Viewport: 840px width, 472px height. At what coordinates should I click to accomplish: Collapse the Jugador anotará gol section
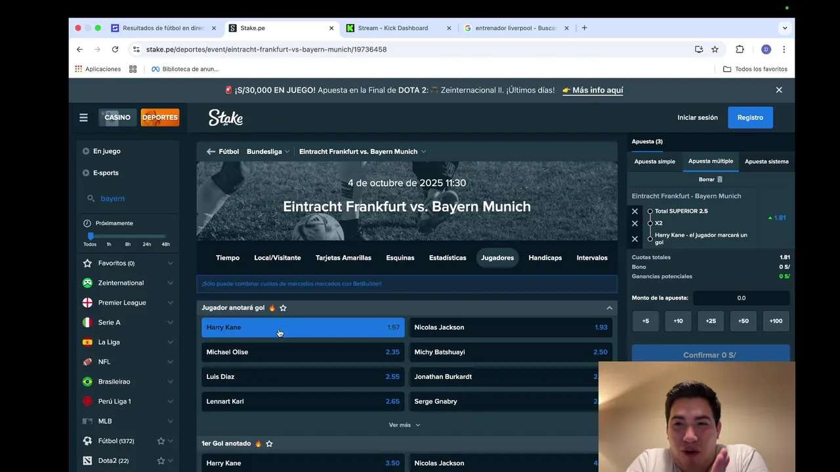pos(609,307)
